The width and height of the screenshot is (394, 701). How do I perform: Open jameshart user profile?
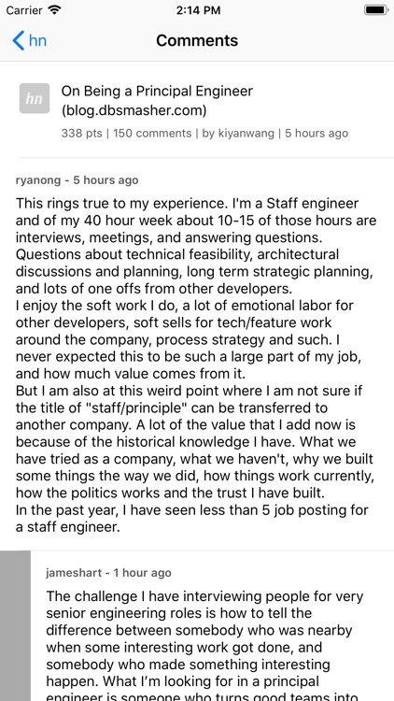click(x=74, y=573)
